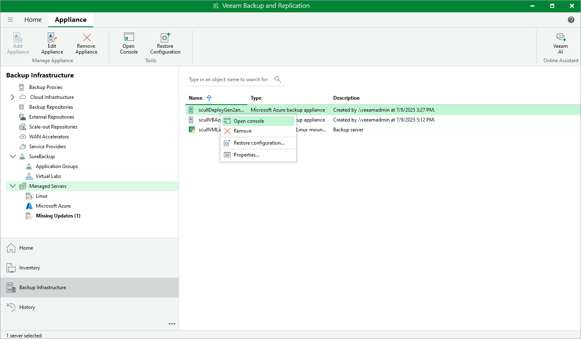The height and width of the screenshot is (339, 581).
Task: Select the Service Providers tree item
Action: pos(47,147)
